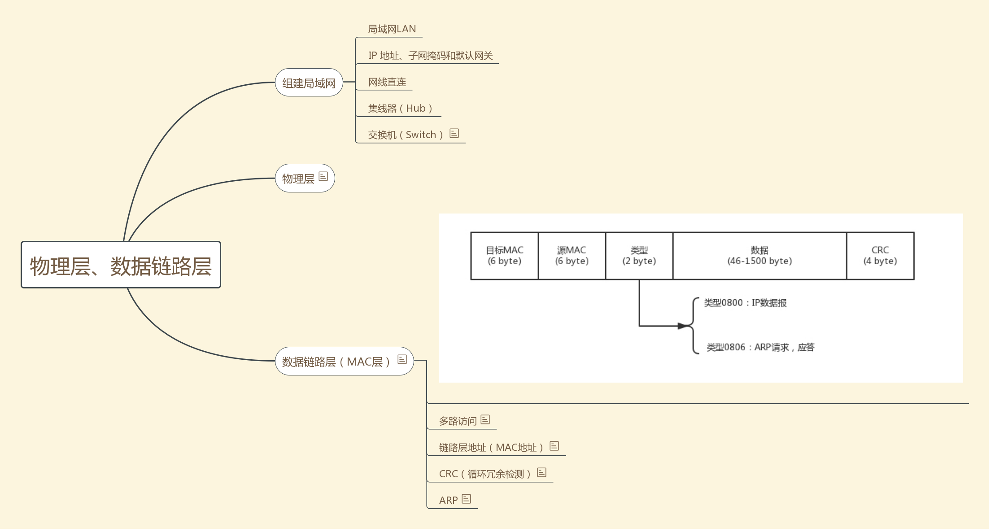Select the IP 地址、子网掩码和默认网关 subtopic
Screen dimensions: 995x532
pos(431,56)
